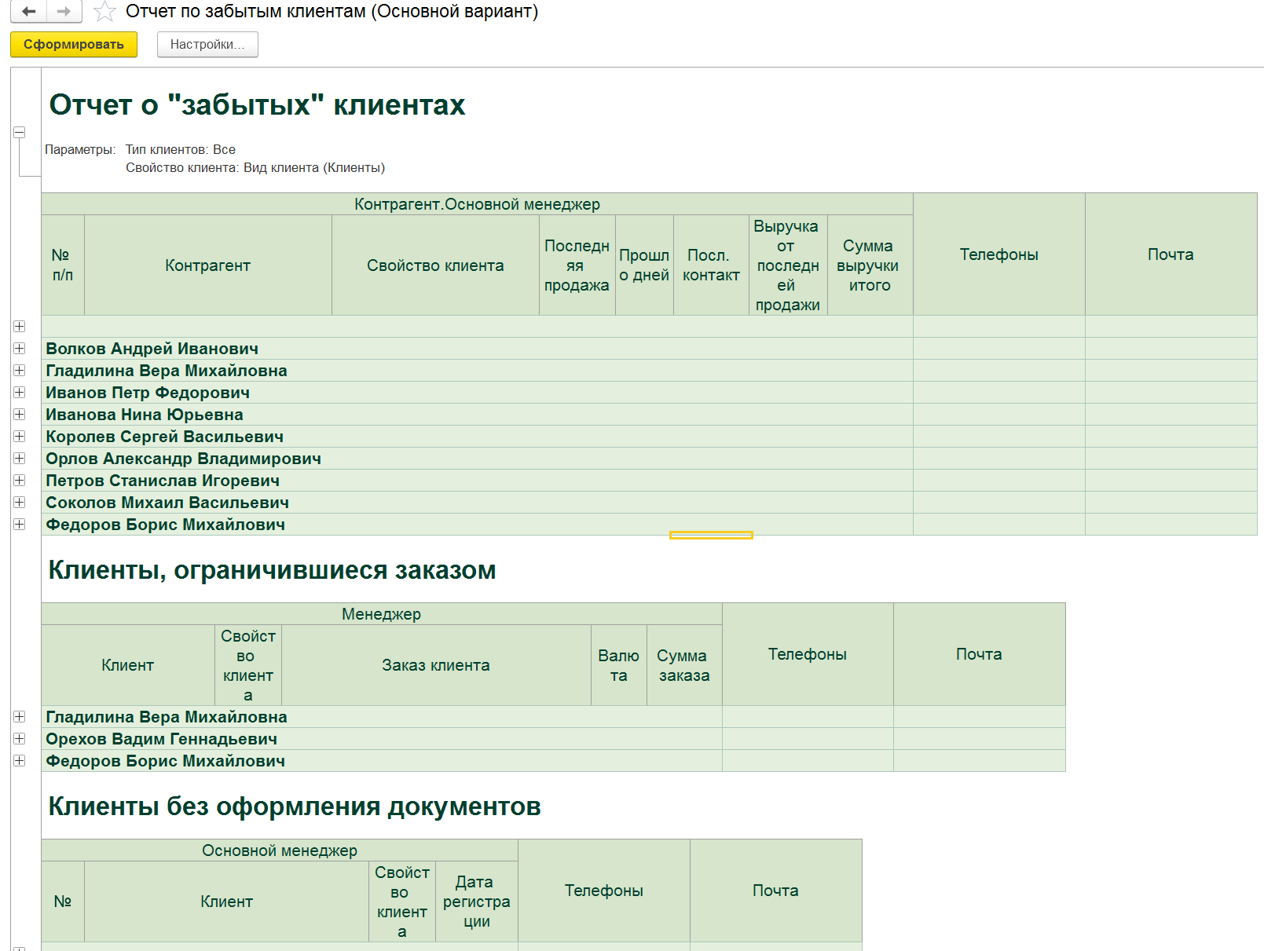Expand the Волков Андрей Иванович group

point(20,349)
